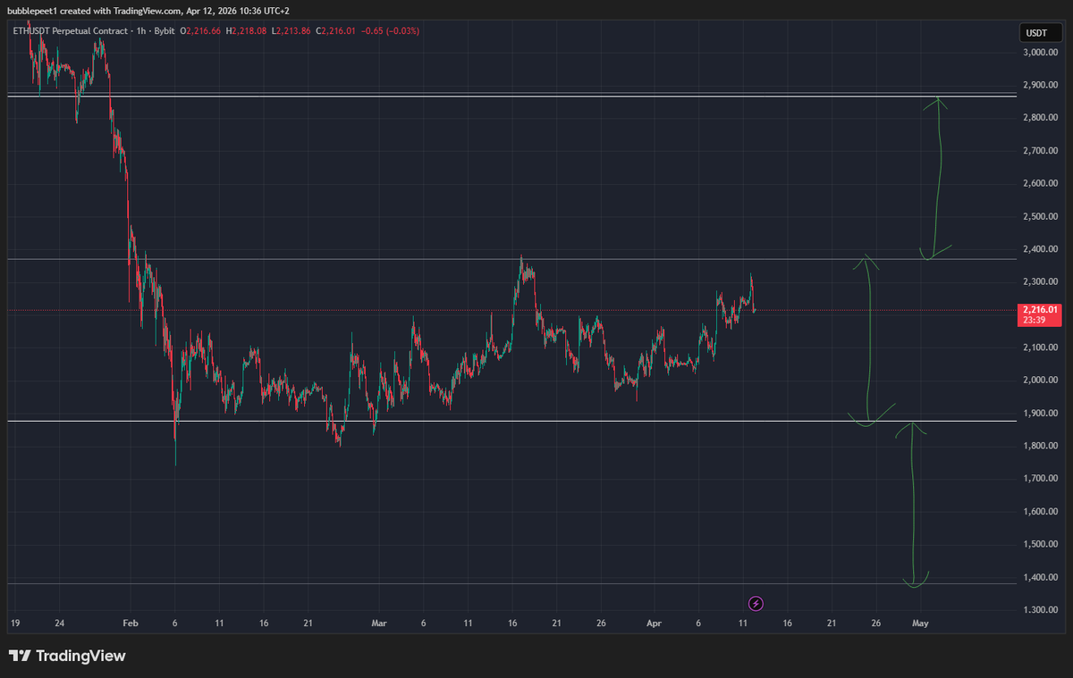Click the Feb label on time axis
This screenshot has height=678, width=1073.
(131, 624)
